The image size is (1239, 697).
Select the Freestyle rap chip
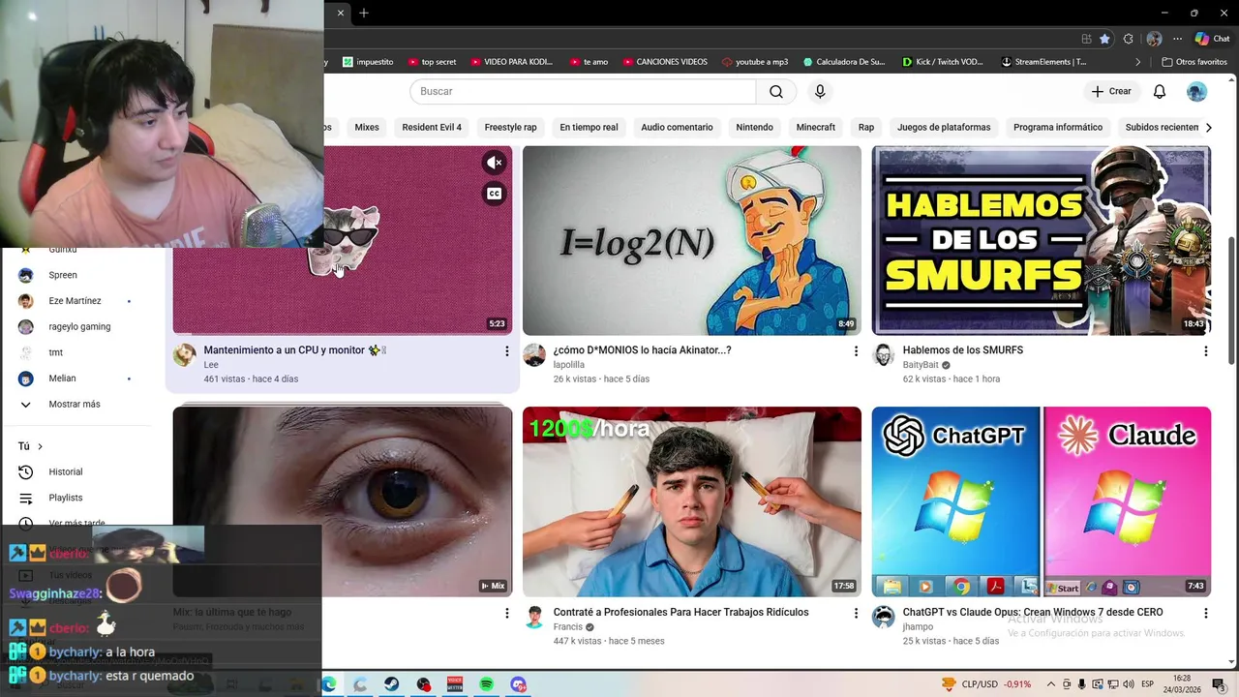[510, 127]
